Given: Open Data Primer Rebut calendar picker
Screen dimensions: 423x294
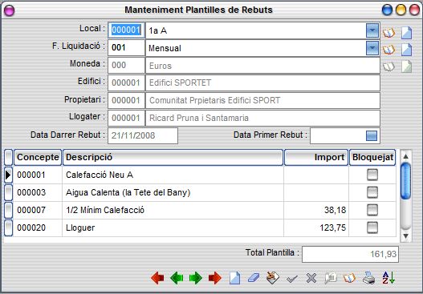Looking at the screenshot, I should coord(372,135).
